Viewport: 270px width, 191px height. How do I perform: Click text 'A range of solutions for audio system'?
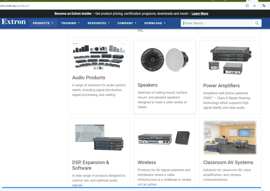[99, 85]
